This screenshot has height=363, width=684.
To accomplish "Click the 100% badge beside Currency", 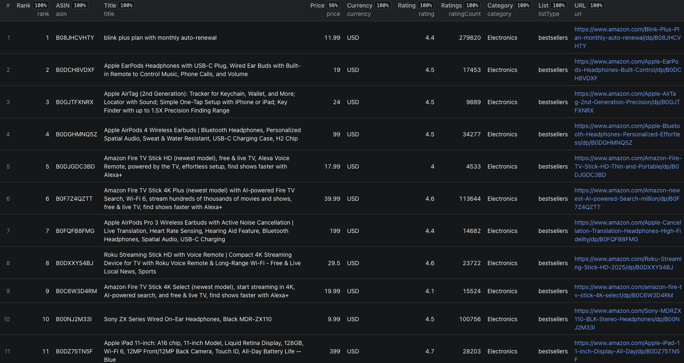I will (383, 5).
